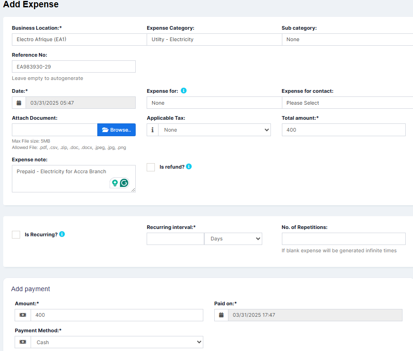The height and width of the screenshot is (351, 413).
Task: Expand the recurring interval Days dropdown
Action: pos(233,239)
